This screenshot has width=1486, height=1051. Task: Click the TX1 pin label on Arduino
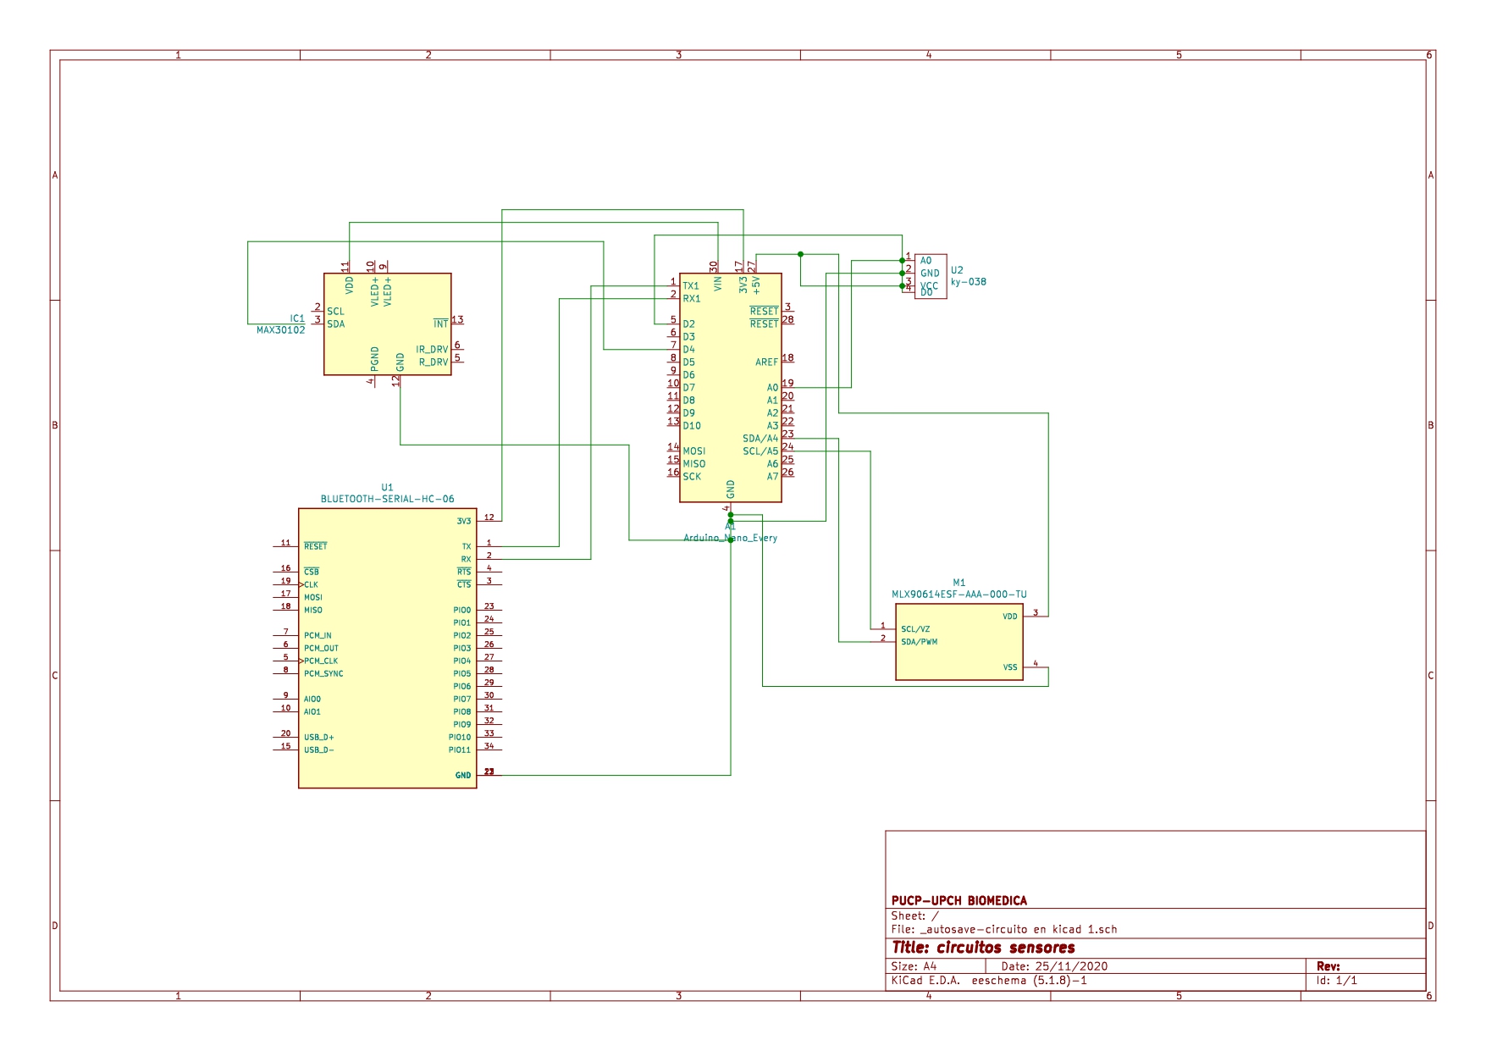pos(691,286)
